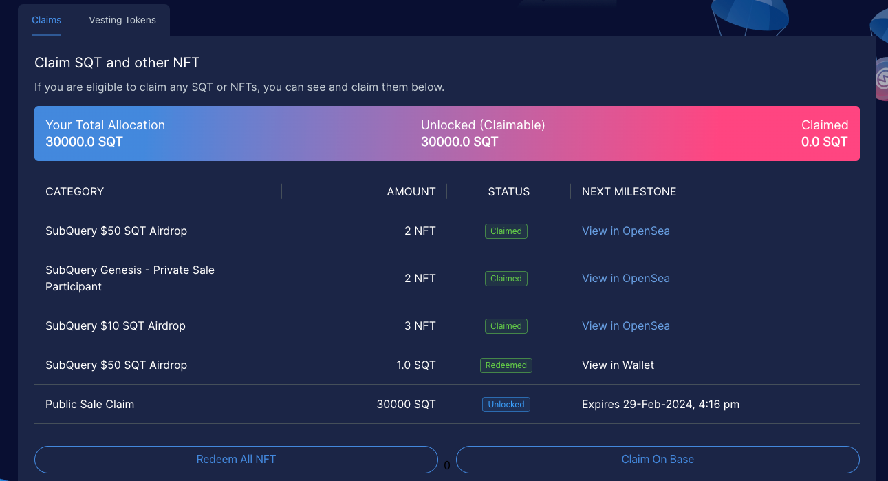Click Your Total Allocation 30000.0 SQT value
Viewport: 888px width, 481px height.
84,142
